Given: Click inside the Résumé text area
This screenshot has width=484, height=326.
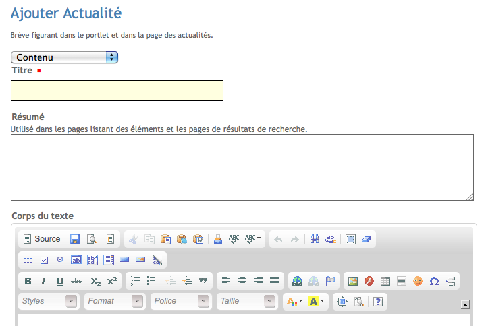Looking at the screenshot, I should [242, 167].
